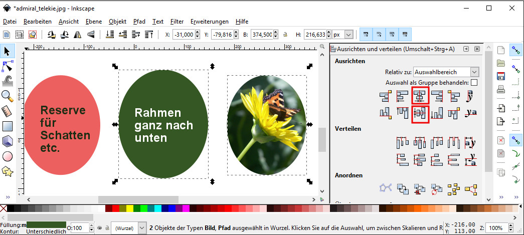
Task: Raise selection to top
Action: [149, 35]
